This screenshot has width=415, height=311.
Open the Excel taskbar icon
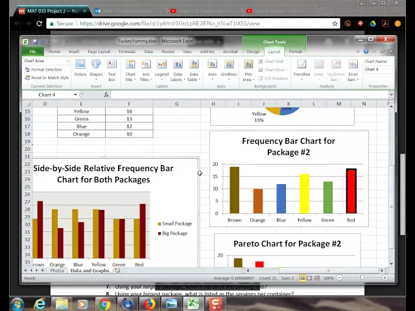coord(193,304)
